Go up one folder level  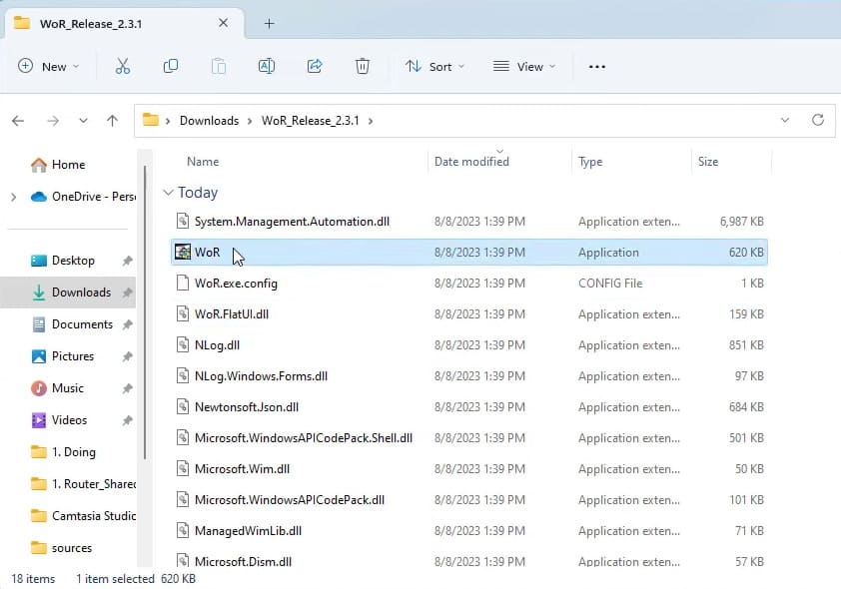112,121
